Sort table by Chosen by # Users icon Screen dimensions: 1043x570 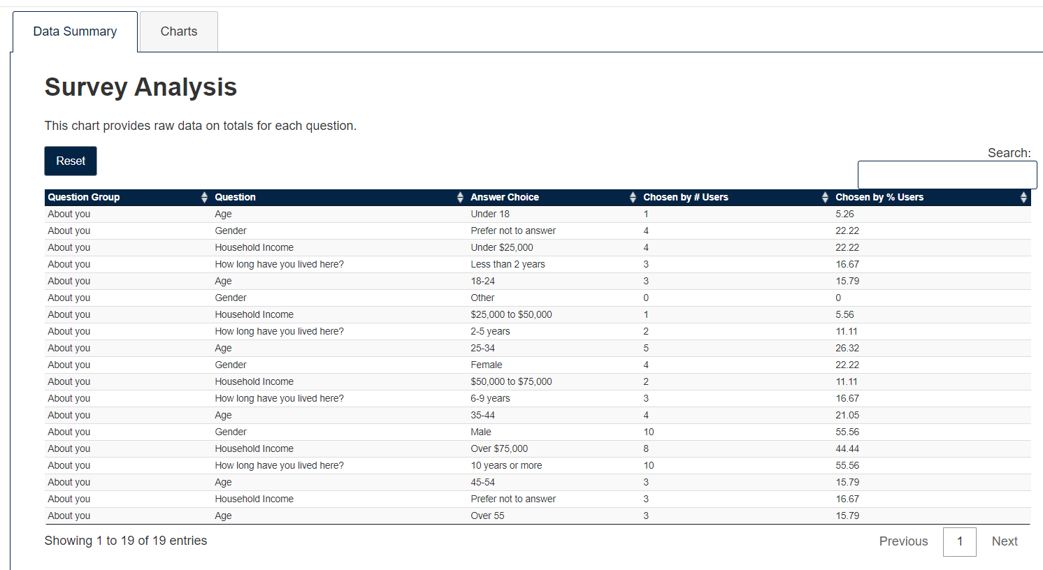click(825, 198)
